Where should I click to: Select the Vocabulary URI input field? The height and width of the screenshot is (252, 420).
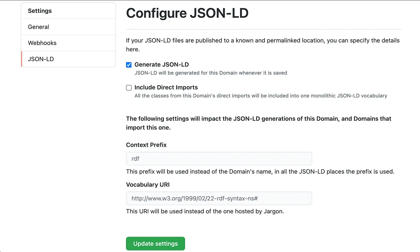pyautogui.click(x=219, y=198)
